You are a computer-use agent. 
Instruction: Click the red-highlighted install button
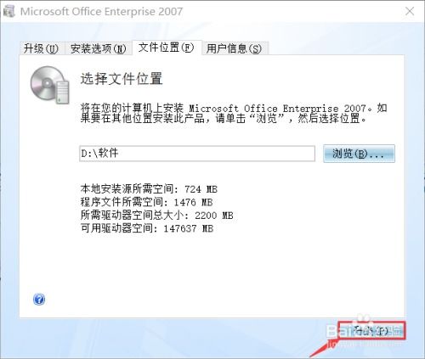pyautogui.click(x=371, y=330)
